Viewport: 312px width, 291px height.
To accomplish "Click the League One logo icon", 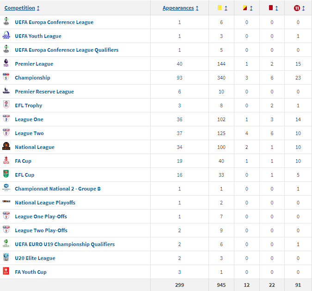I will point(6,118).
